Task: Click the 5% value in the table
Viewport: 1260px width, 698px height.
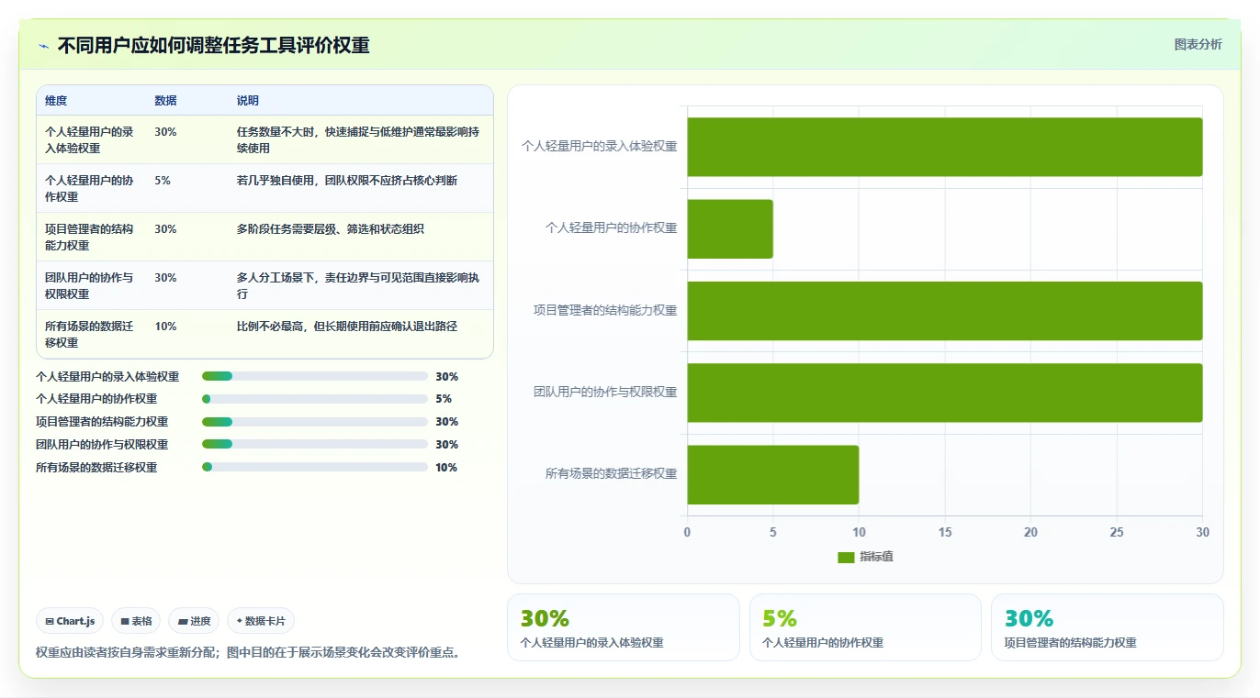Action: [163, 181]
